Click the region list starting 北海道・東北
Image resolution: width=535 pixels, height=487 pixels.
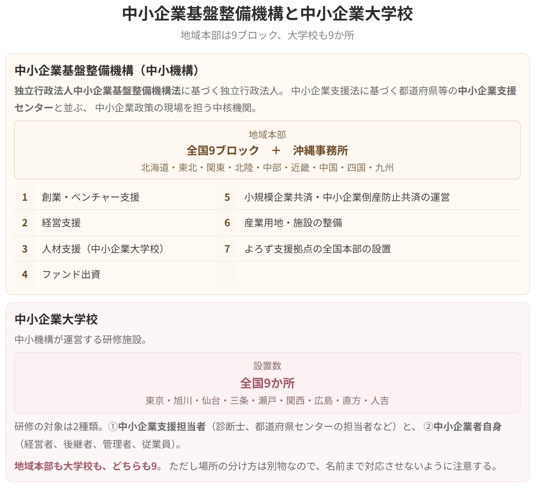[267, 168]
